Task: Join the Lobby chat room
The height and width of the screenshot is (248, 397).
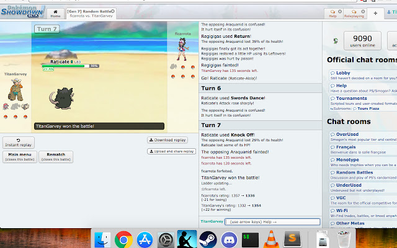Action: pos(362,75)
